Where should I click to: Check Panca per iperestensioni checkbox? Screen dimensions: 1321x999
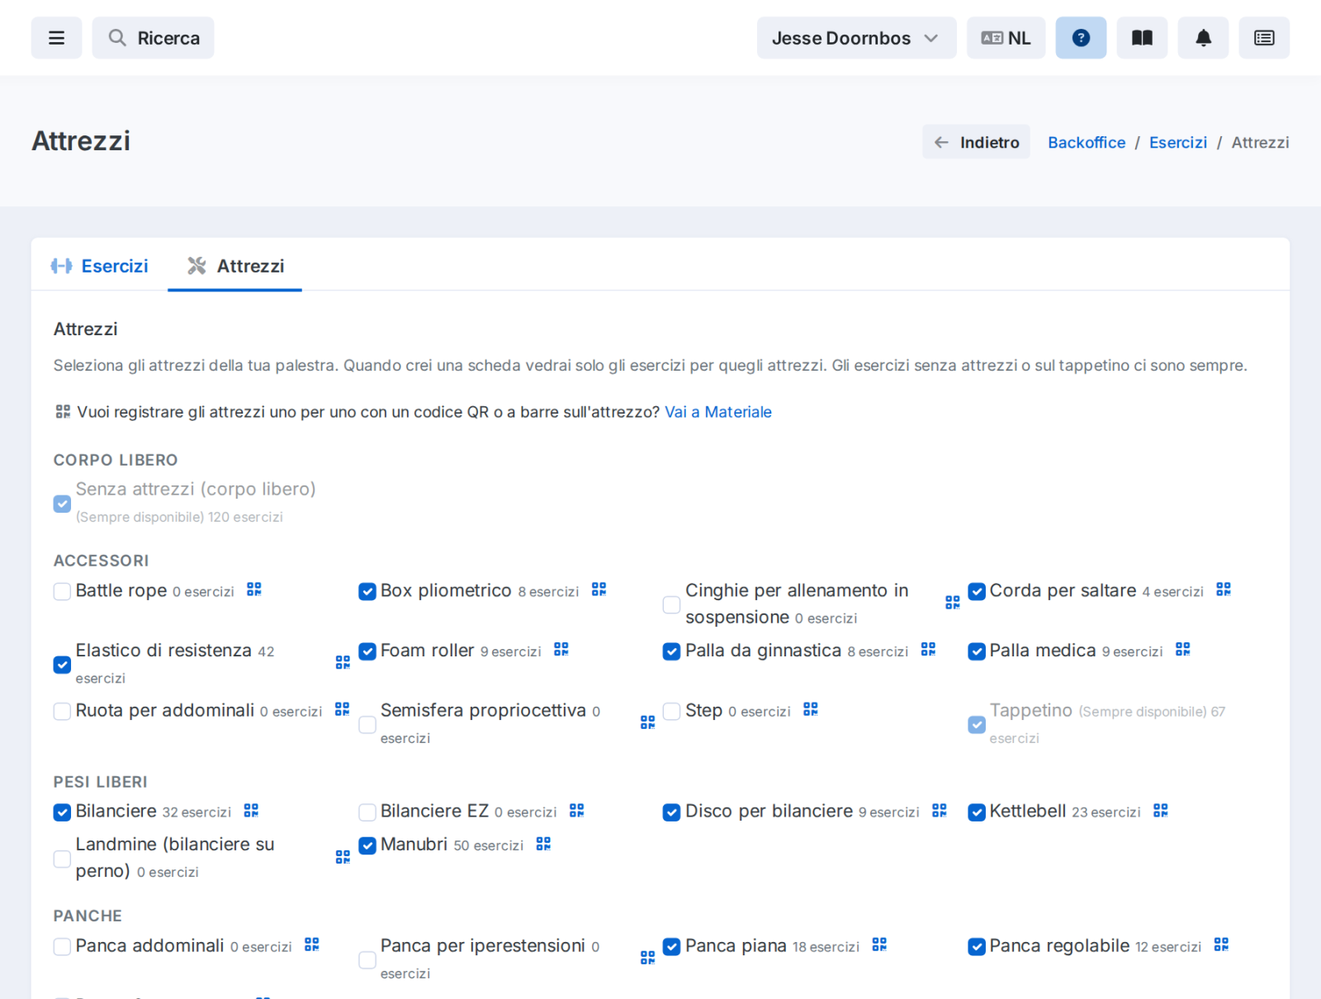tap(367, 959)
